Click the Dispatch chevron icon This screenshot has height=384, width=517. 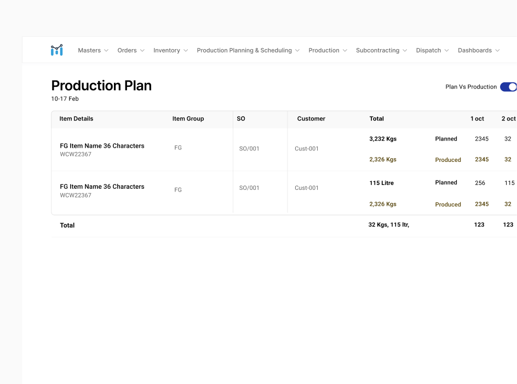point(447,50)
